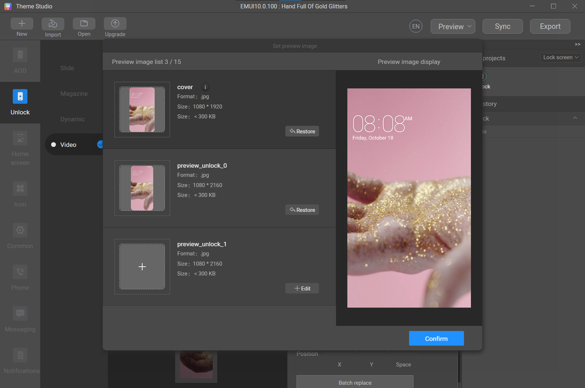This screenshot has width=585, height=388.
Task: Restore the cover preview image
Action: pyautogui.click(x=302, y=132)
